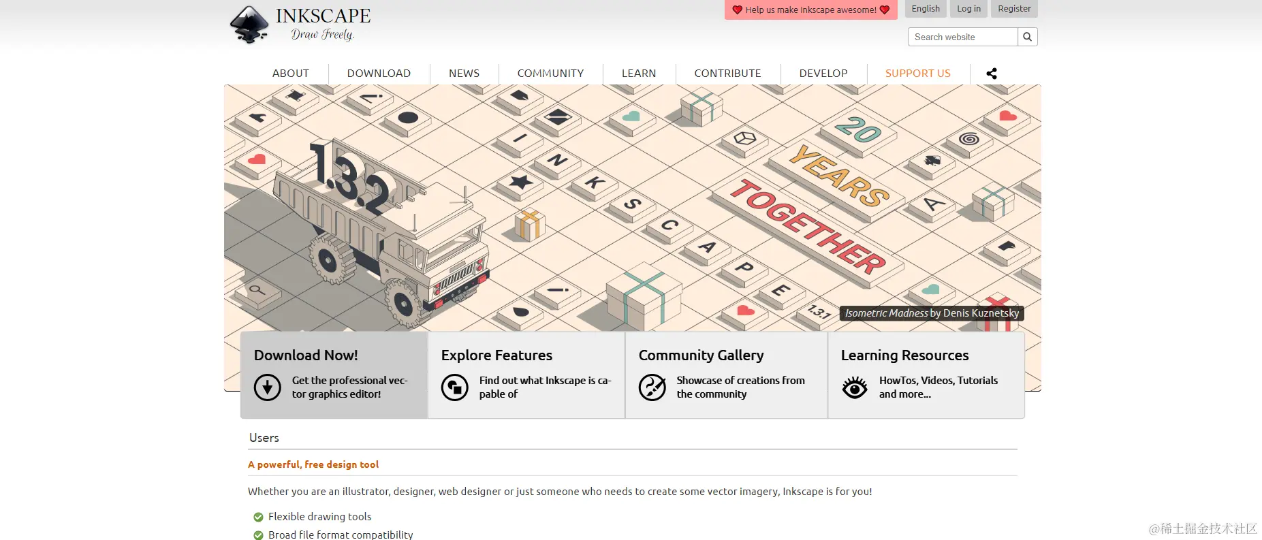
Task: Click A powerful, free design tool heading
Action: point(313,464)
